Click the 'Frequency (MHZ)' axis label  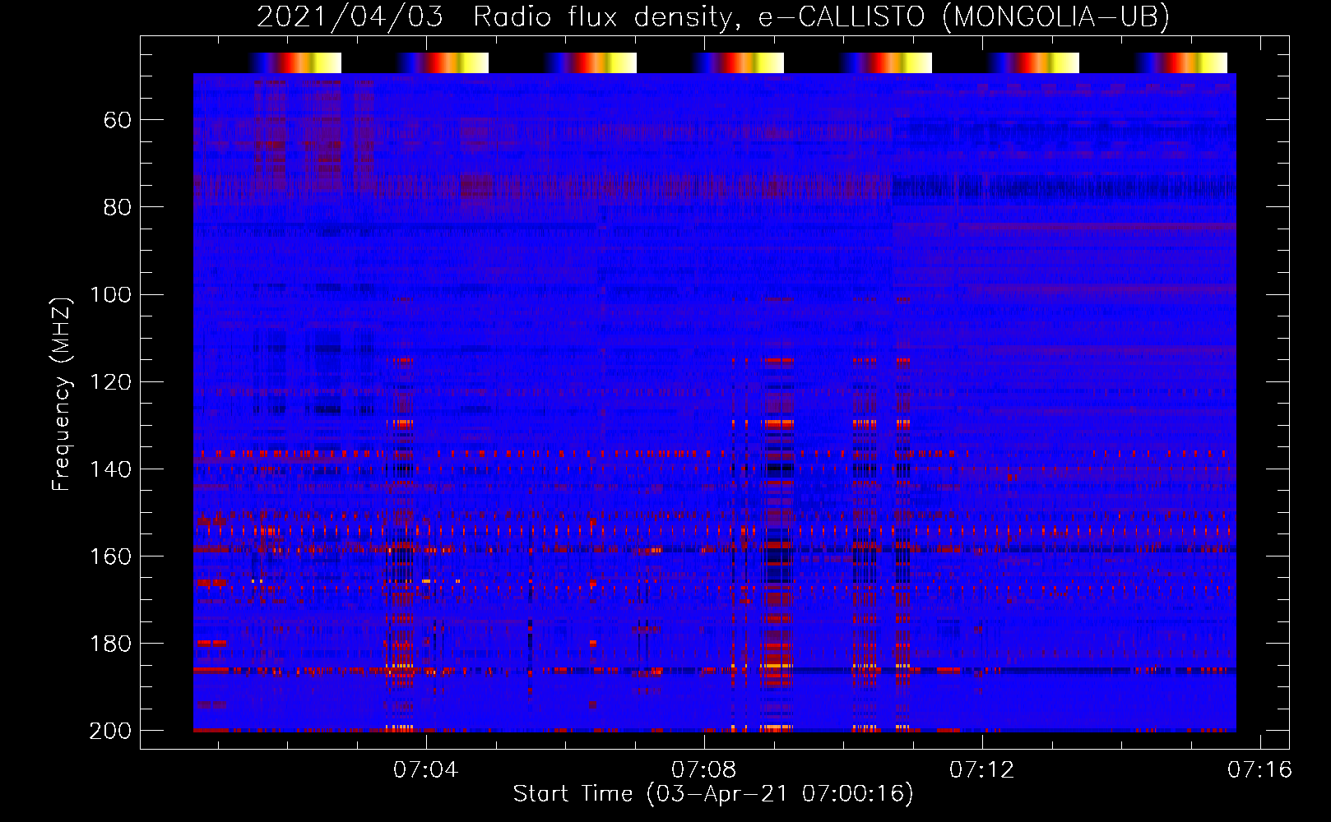pyautogui.click(x=62, y=394)
